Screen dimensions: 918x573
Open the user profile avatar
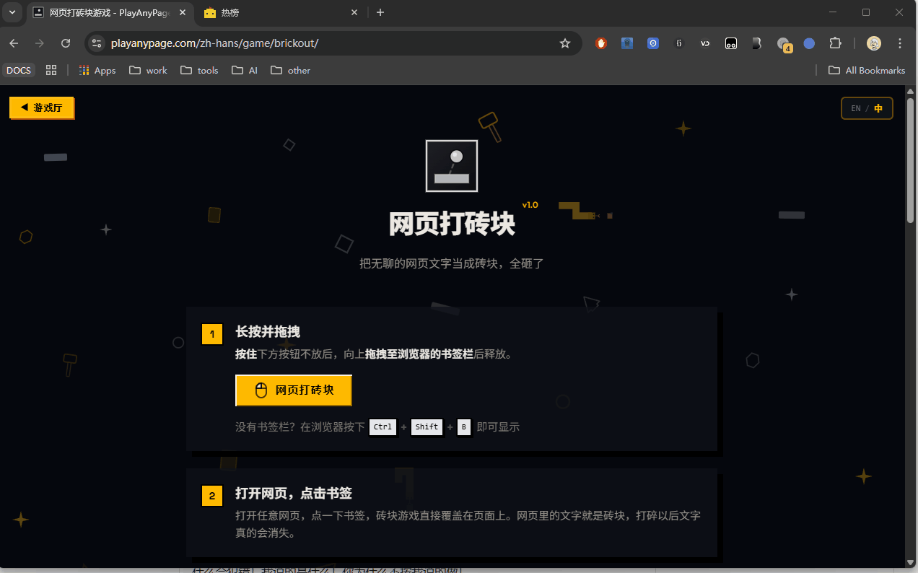coord(874,43)
